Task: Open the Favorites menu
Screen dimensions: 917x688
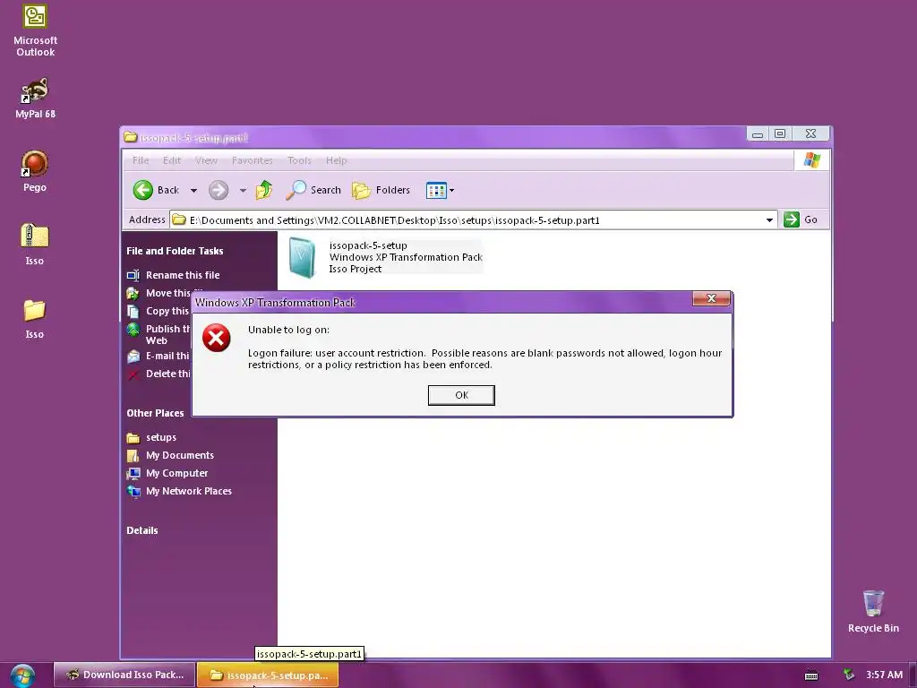Action: point(252,160)
